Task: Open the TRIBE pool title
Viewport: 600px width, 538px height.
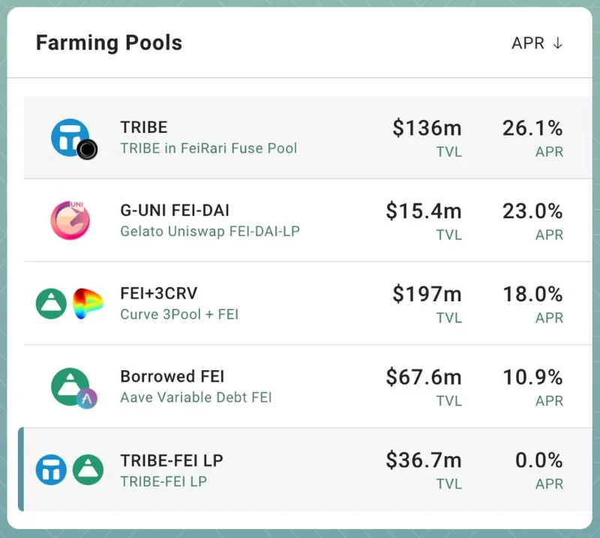Action: [144, 127]
